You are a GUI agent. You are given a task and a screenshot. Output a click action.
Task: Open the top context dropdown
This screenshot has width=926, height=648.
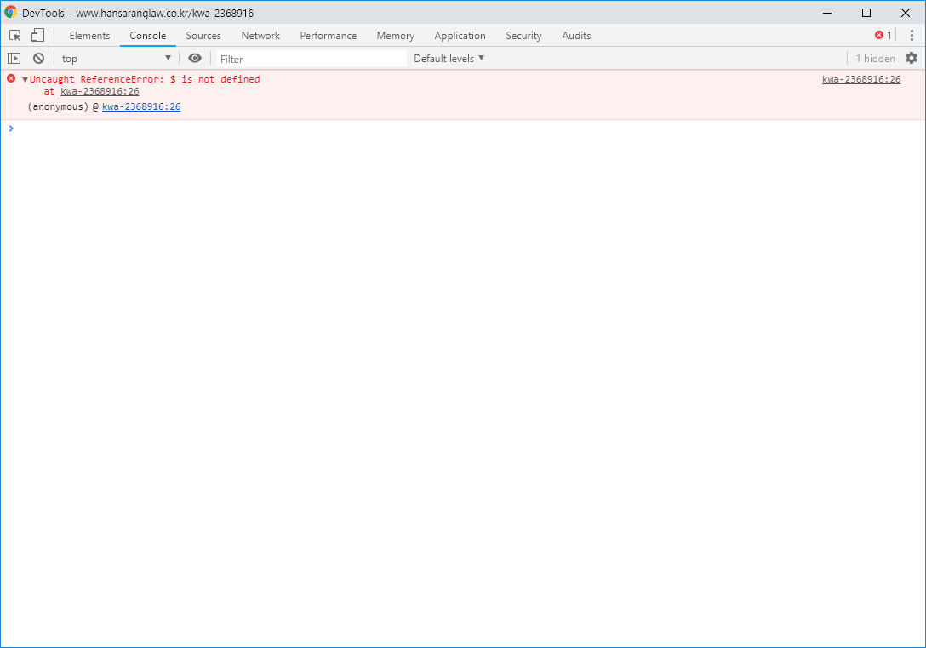click(x=116, y=59)
